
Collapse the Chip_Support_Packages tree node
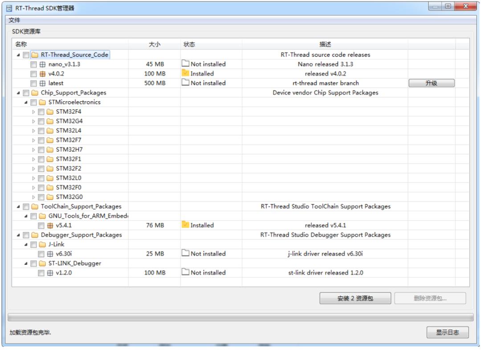pyautogui.click(x=18, y=93)
